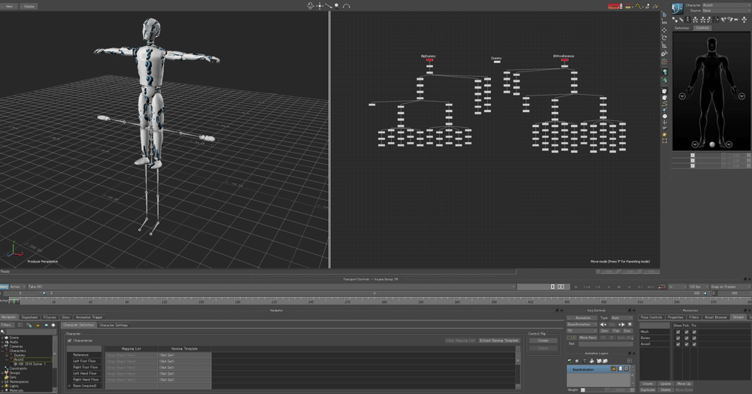
Task: Toggle Pick checkbox for Anim0 group
Action: point(687,344)
